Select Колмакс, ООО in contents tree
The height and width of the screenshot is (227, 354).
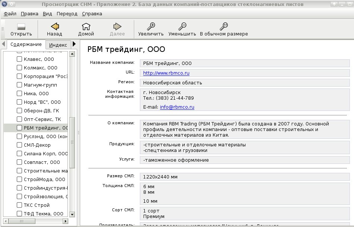point(41,68)
